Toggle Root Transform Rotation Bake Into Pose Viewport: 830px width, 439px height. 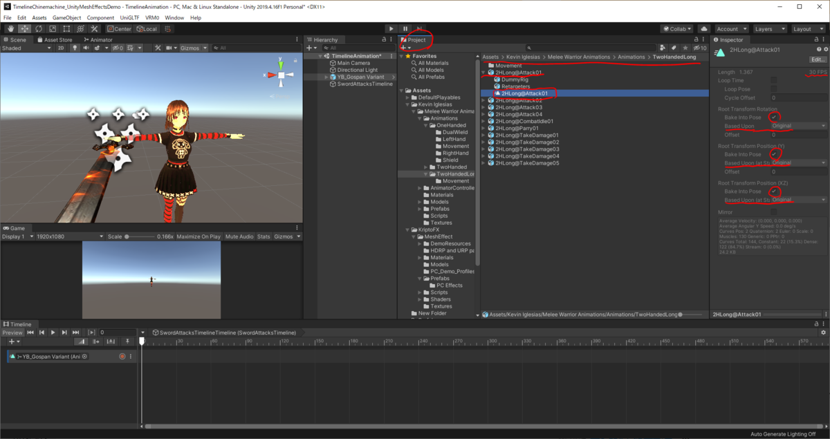pyautogui.click(x=774, y=118)
